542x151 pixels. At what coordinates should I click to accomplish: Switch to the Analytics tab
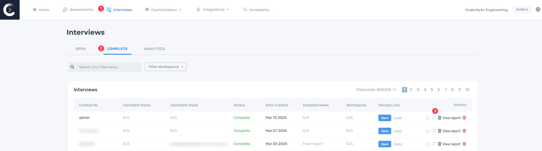tap(154, 49)
